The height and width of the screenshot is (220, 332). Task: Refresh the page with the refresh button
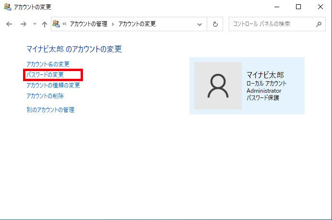coord(215,24)
